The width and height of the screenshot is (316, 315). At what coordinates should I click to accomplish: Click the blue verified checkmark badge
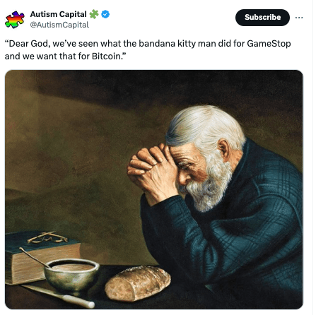[105, 14]
